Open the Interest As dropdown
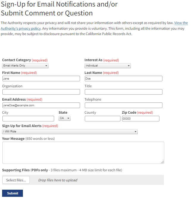The image size is (191, 198). pyautogui.click(x=107, y=66)
